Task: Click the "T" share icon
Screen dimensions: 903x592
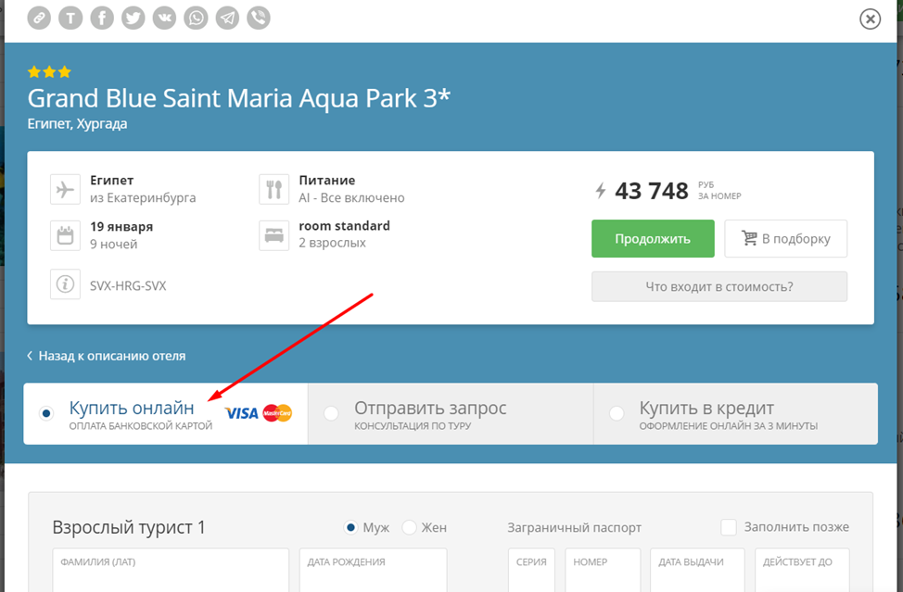Action: 70,18
